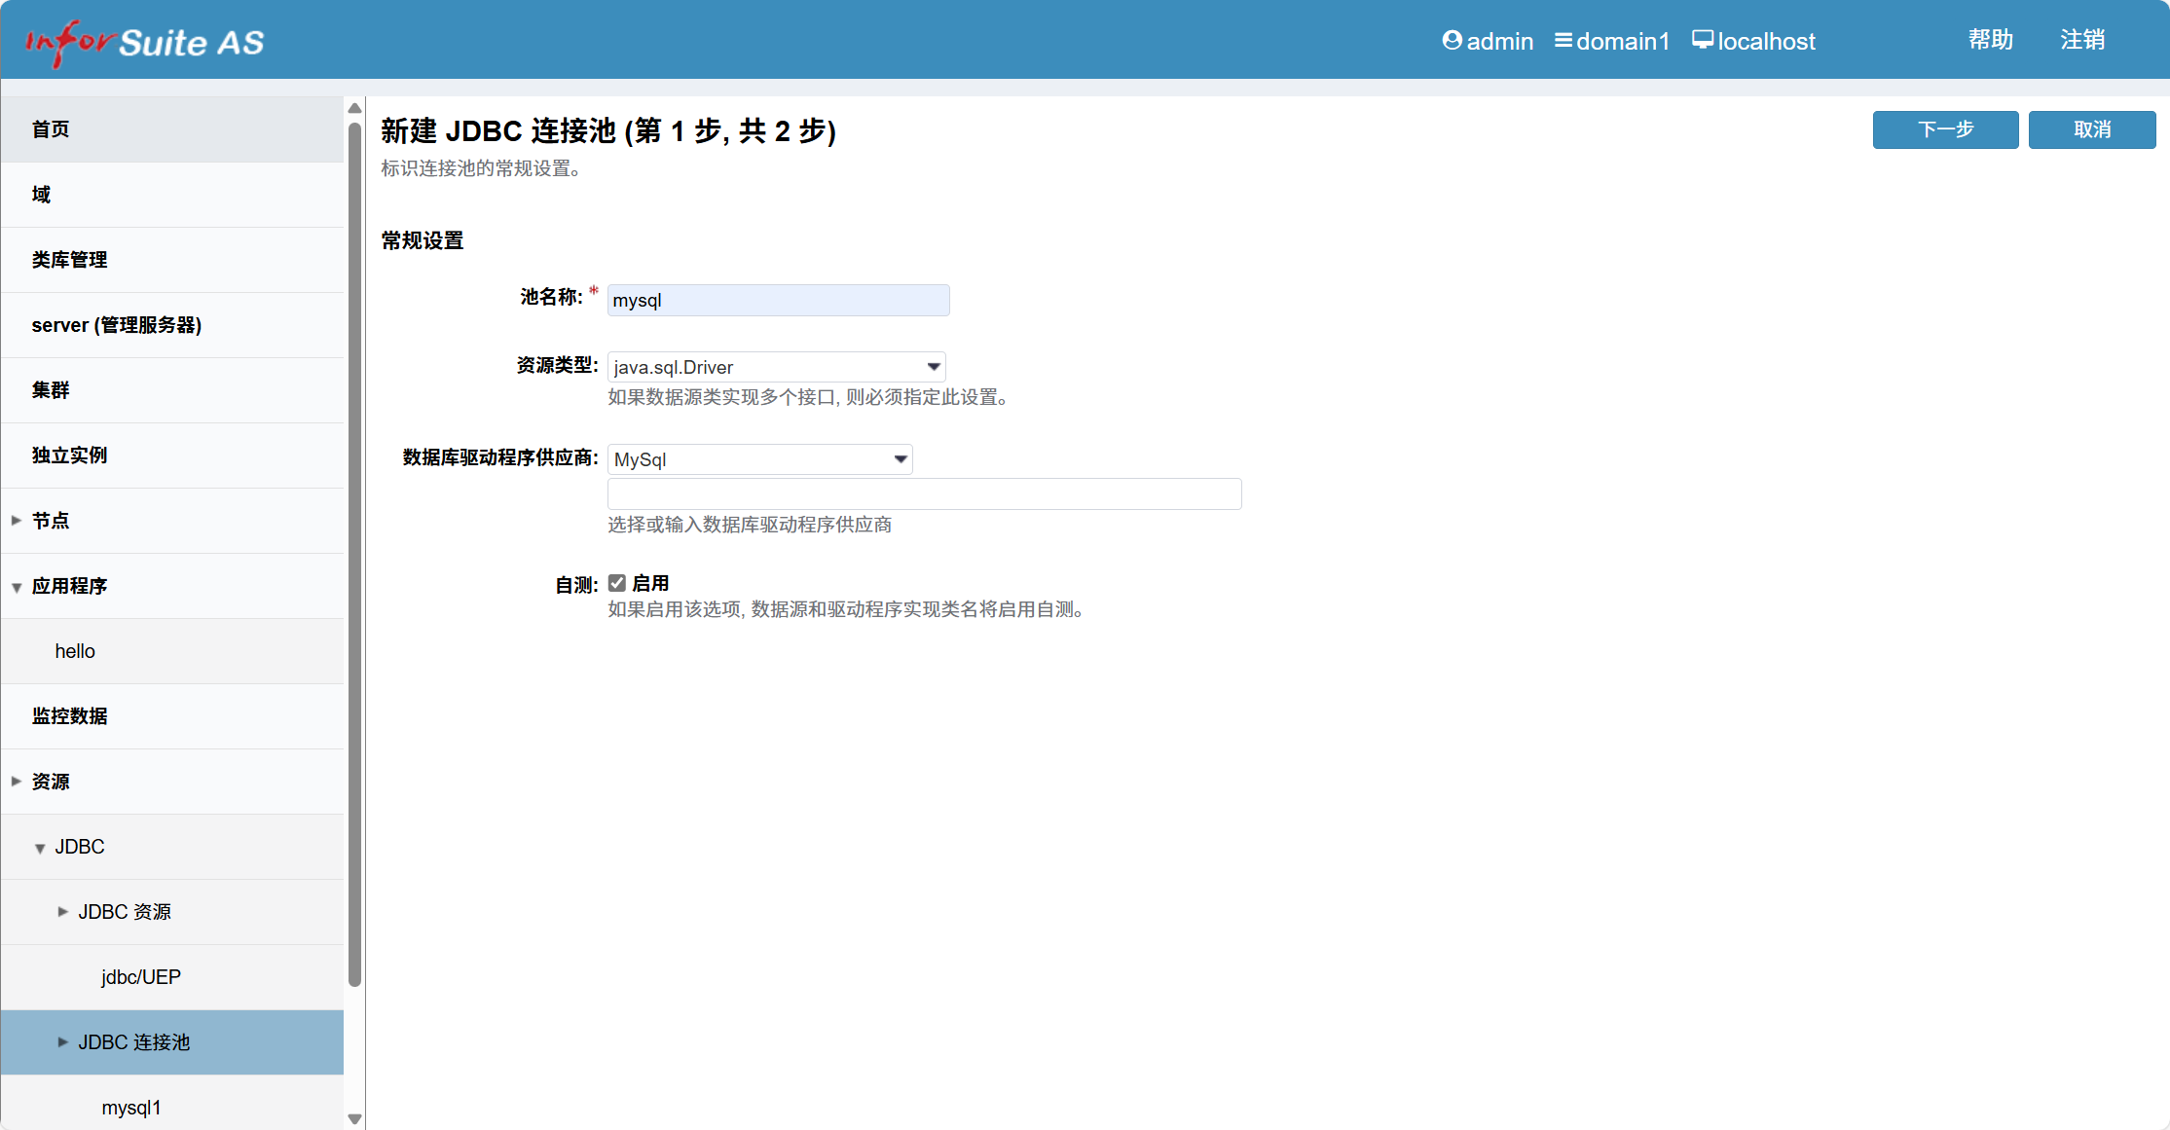Click the 下一步 button
This screenshot has height=1130, width=2170.
click(x=1944, y=129)
